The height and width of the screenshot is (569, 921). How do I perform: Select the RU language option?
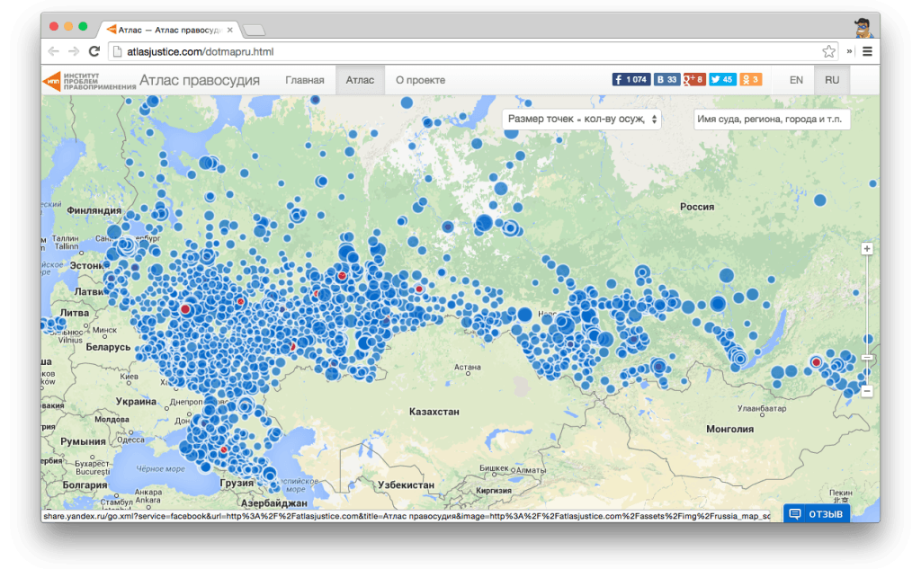[832, 80]
